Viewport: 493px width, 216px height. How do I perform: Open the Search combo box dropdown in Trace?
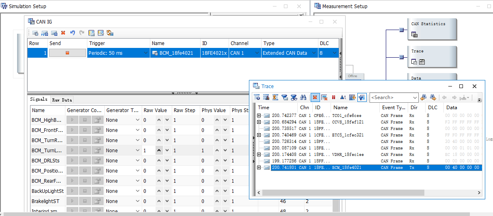click(415, 97)
